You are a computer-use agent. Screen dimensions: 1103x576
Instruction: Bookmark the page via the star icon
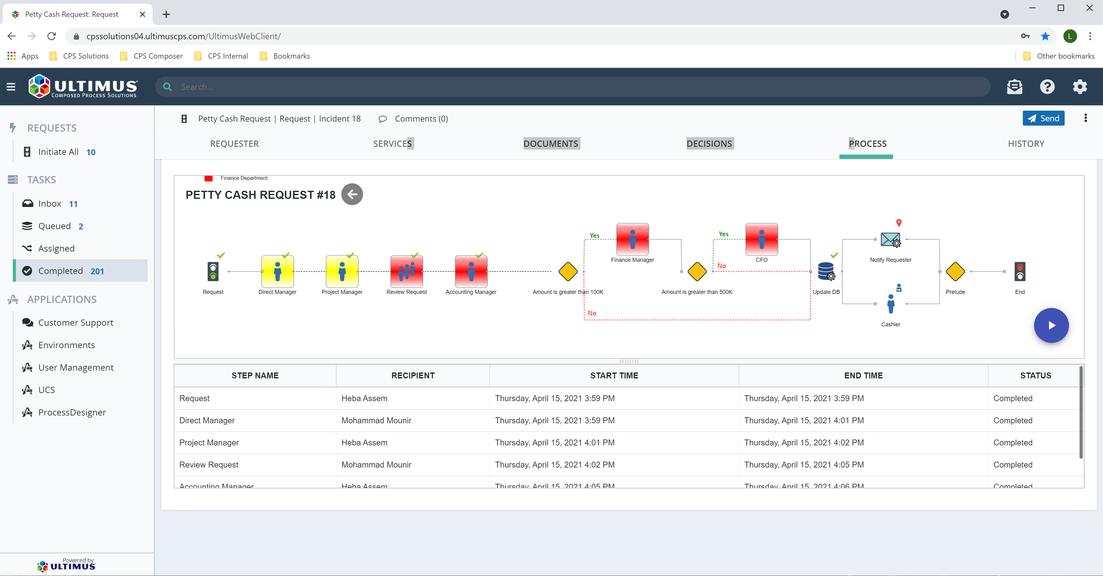pyautogui.click(x=1045, y=36)
